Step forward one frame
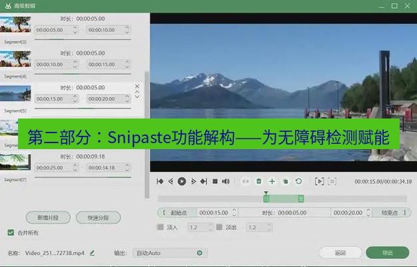The height and width of the screenshot is (267, 417). click(193, 181)
